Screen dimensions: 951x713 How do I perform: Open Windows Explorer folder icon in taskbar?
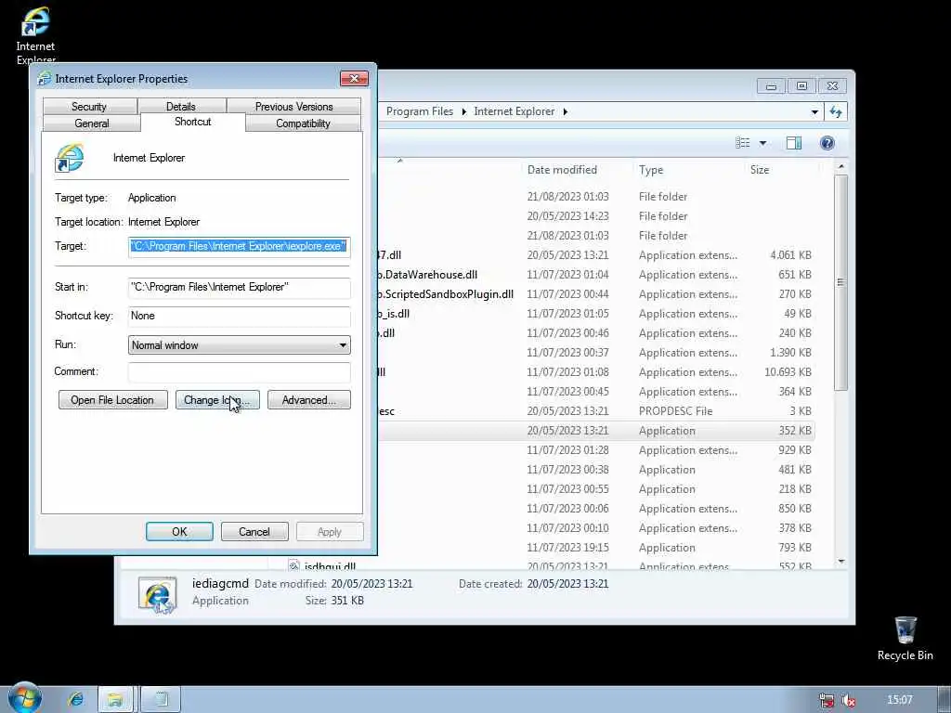pyautogui.click(x=114, y=699)
